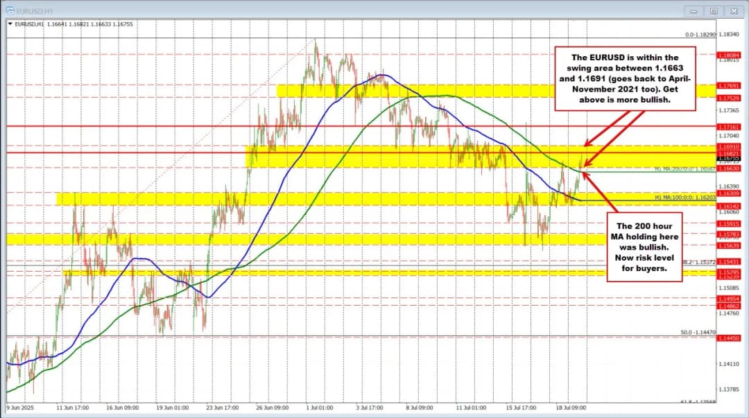Close the EURUSD chart window

(x=733, y=10)
